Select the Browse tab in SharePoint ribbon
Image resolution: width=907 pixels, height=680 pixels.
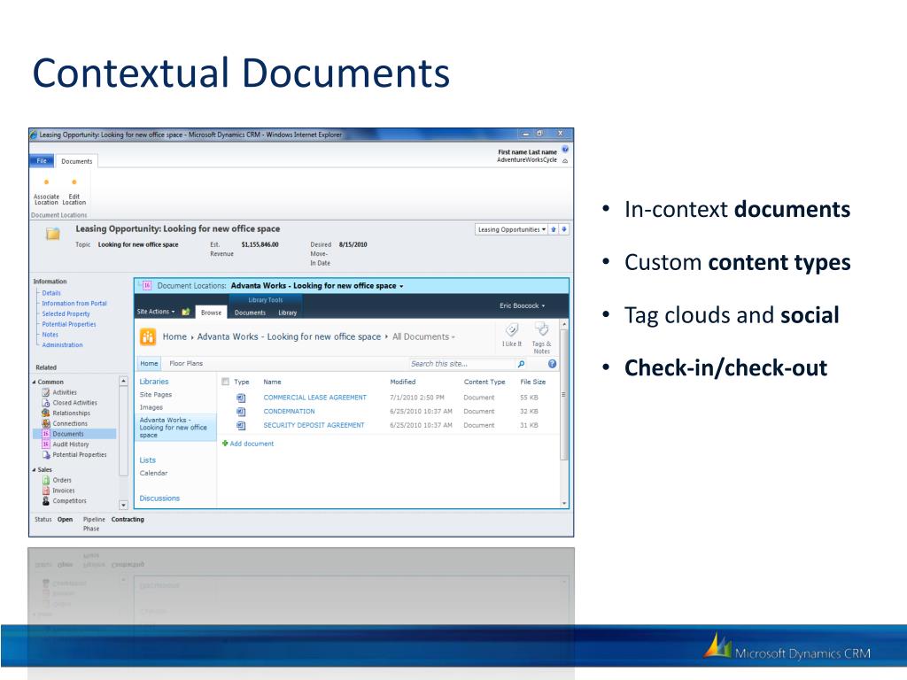(x=211, y=313)
